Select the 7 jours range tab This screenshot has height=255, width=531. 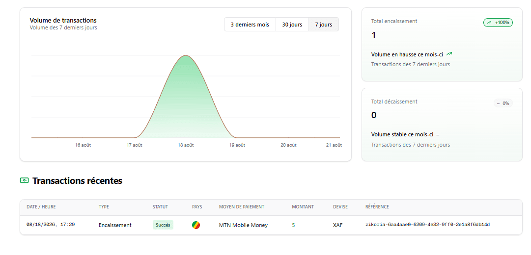[x=323, y=25]
